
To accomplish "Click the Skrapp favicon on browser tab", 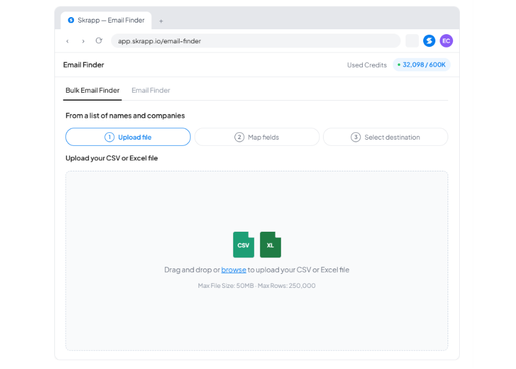I will pos(71,20).
